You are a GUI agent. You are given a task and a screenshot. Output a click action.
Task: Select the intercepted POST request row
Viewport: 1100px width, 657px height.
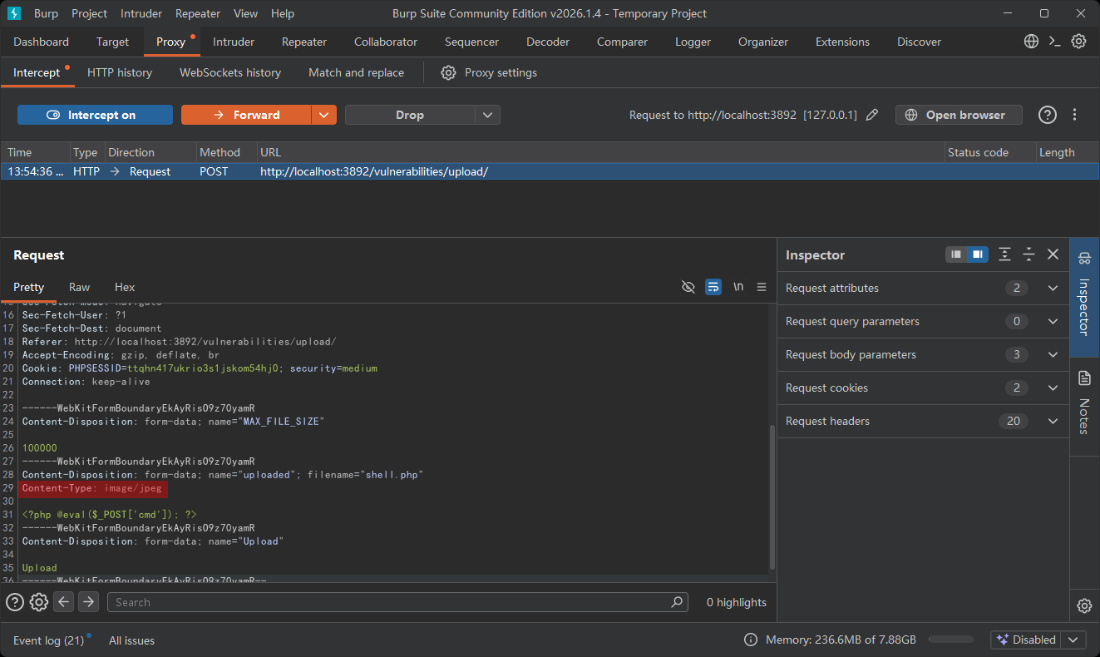pyautogui.click(x=550, y=171)
